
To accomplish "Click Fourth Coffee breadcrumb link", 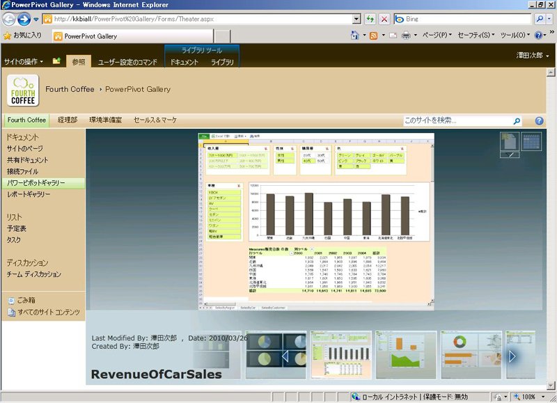I will (70, 89).
